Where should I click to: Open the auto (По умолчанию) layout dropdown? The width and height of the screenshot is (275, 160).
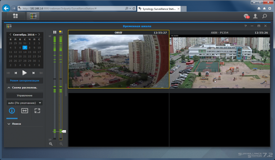point(24,103)
